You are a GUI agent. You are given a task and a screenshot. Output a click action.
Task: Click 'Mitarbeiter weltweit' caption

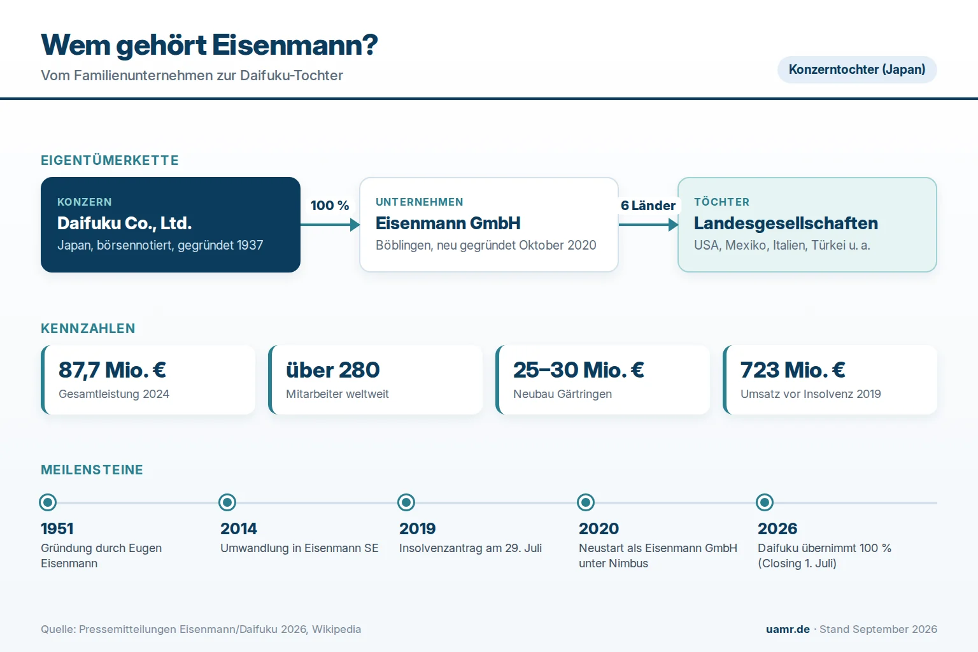[337, 394]
